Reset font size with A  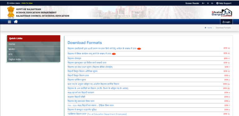[x=208, y=3]
